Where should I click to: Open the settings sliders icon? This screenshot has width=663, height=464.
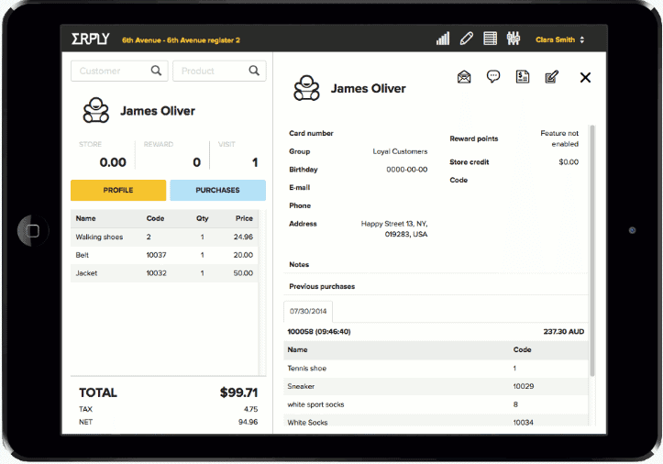(x=514, y=39)
